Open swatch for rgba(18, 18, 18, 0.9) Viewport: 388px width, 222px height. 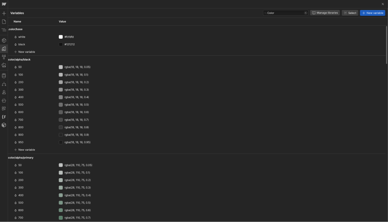tap(61, 135)
